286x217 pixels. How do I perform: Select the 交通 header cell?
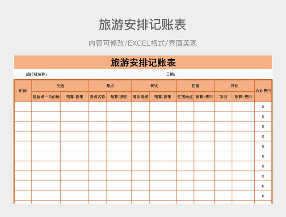[60, 85]
